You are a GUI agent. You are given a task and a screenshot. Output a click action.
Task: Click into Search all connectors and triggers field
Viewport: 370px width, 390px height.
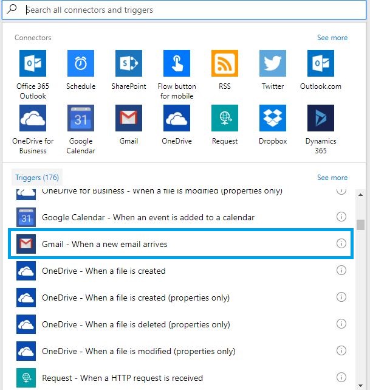point(184,10)
